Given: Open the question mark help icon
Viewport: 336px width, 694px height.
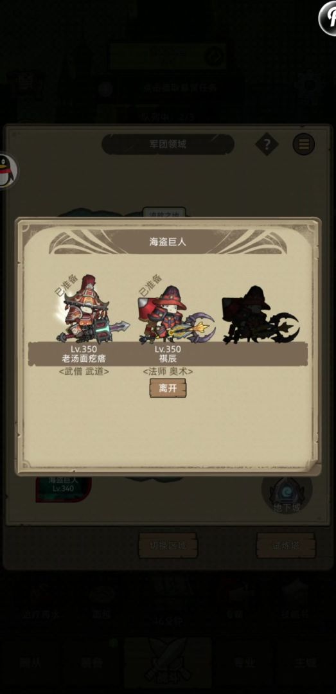Looking at the screenshot, I should [267, 145].
